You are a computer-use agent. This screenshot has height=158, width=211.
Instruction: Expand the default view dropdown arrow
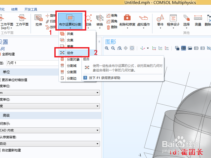(x=148, y=48)
